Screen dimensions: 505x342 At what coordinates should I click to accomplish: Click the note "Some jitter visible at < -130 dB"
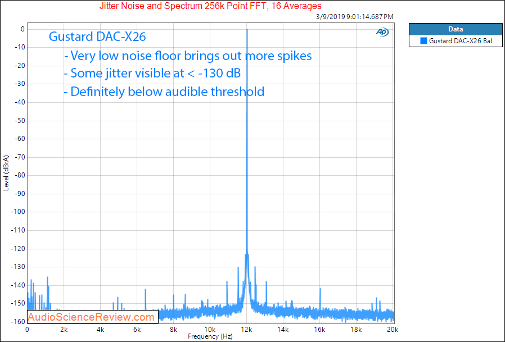[x=152, y=74]
